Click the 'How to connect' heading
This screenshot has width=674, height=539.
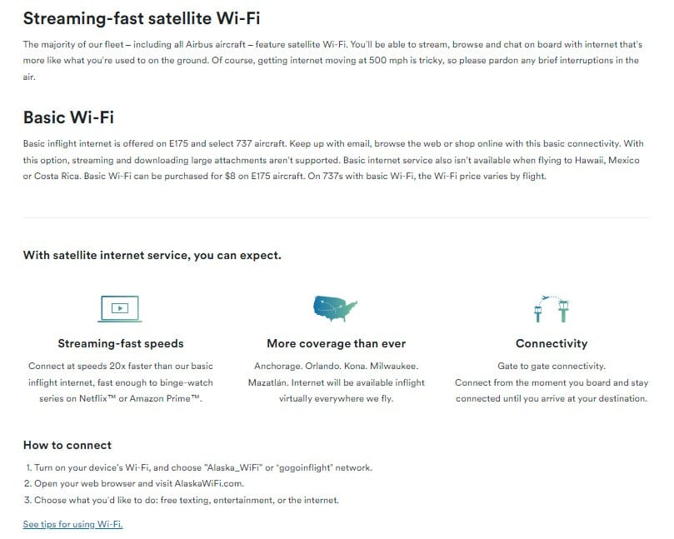[x=67, y=445]
